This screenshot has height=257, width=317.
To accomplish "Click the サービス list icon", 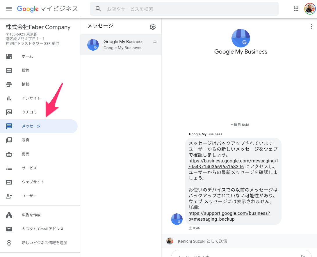I will point(9,168).
